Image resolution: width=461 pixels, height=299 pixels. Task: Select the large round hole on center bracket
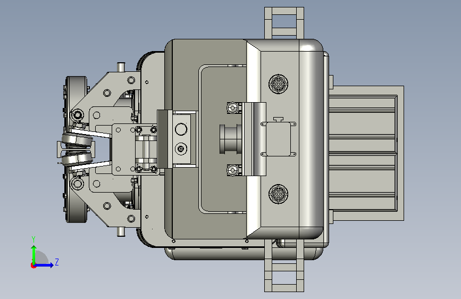[x=181, y=129]
